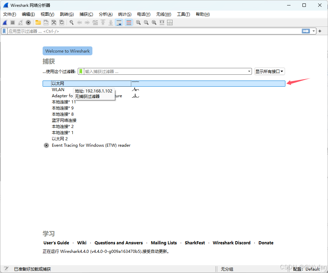Image resolution: width=328 pixels, height=273 pixels.
Task: Select the 本地连接* 9 interface
Action: [62, 108]
